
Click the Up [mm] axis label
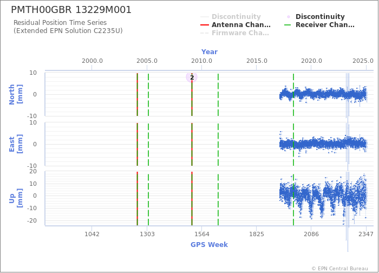tap(16, 198)
